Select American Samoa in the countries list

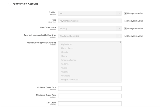point(69,60)
